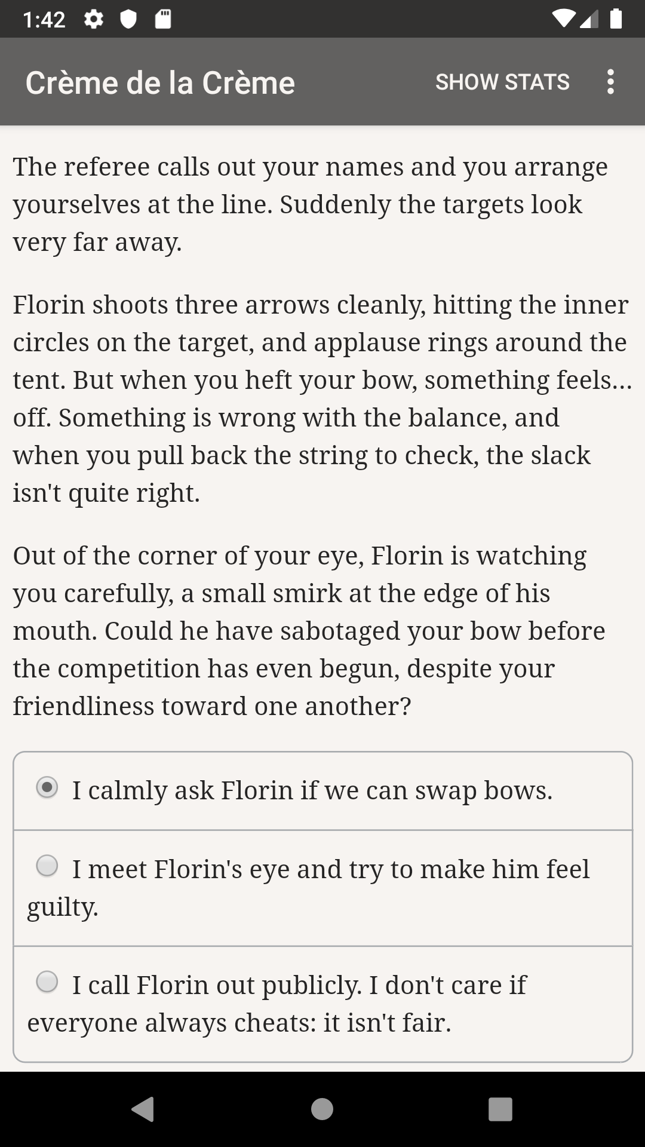Click the SHOW STATS button
645x1147 pixels.
(x=502, y=82)
